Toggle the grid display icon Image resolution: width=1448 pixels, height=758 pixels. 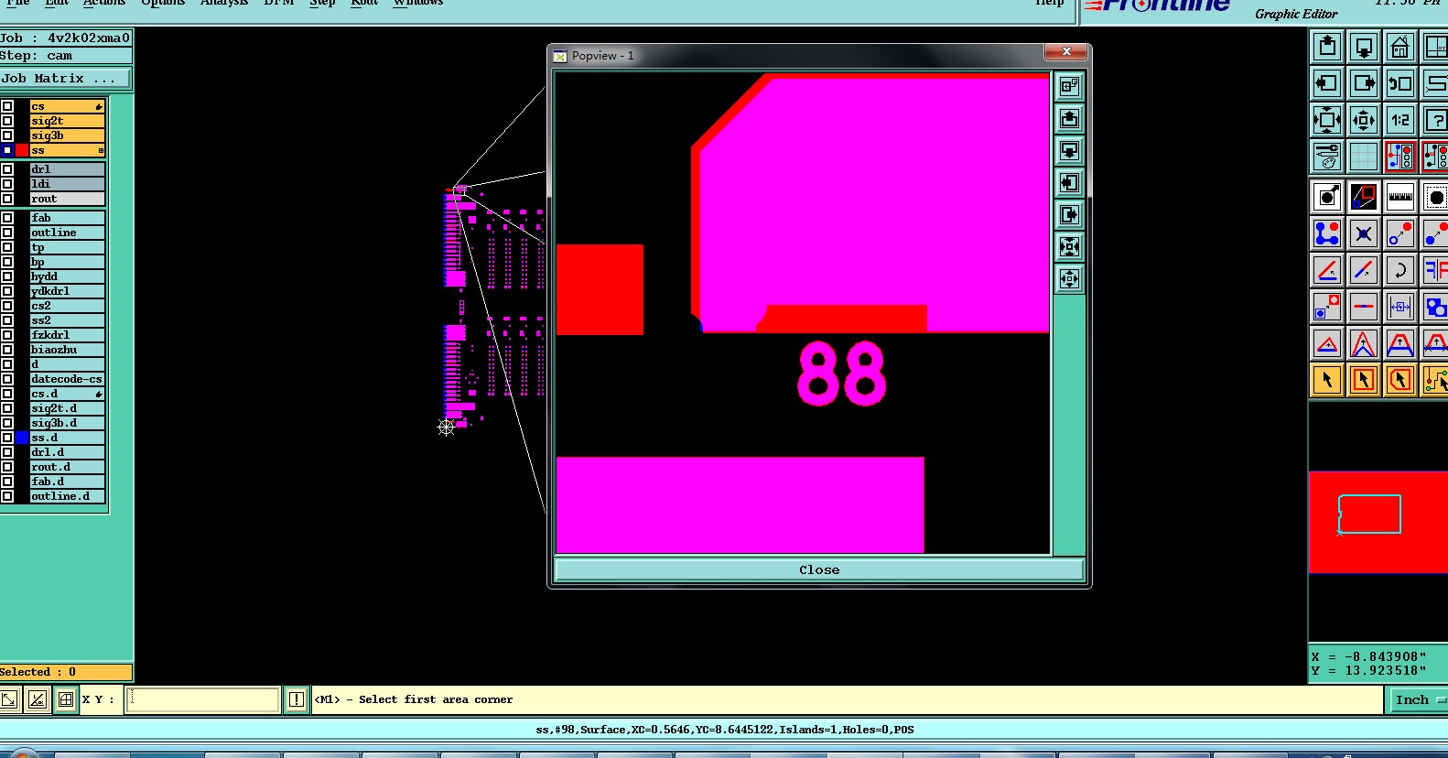pos(1364,157)
